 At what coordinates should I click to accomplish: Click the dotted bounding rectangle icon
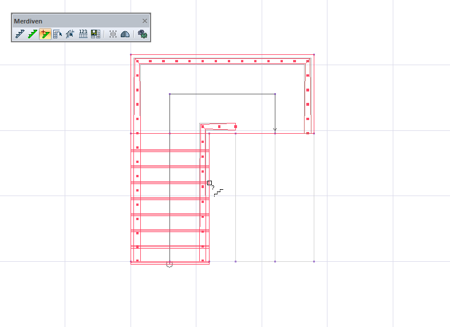pos(113,34)
